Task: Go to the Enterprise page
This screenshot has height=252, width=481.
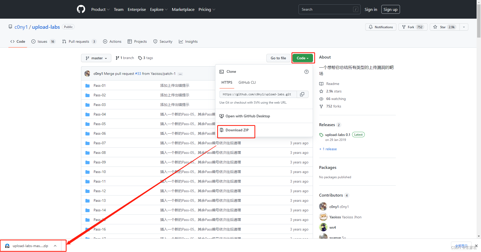Action: pos(137,9)
